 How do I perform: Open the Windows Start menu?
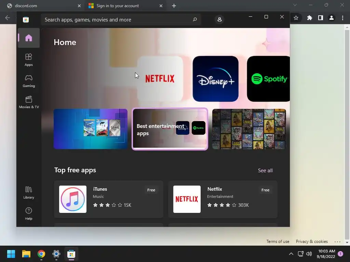click(11, 254)
